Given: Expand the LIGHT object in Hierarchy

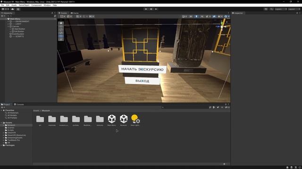Looking at the screenshot, I should [8, 24].
